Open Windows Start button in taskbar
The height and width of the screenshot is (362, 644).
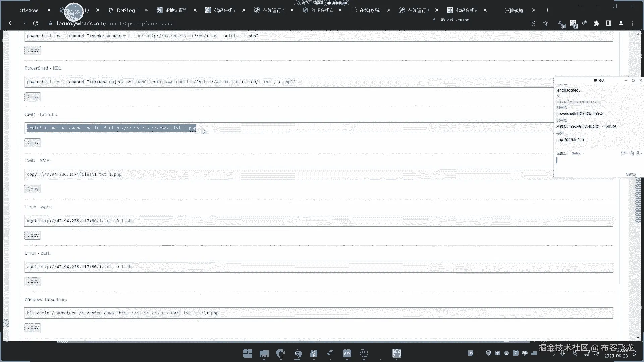248,353
